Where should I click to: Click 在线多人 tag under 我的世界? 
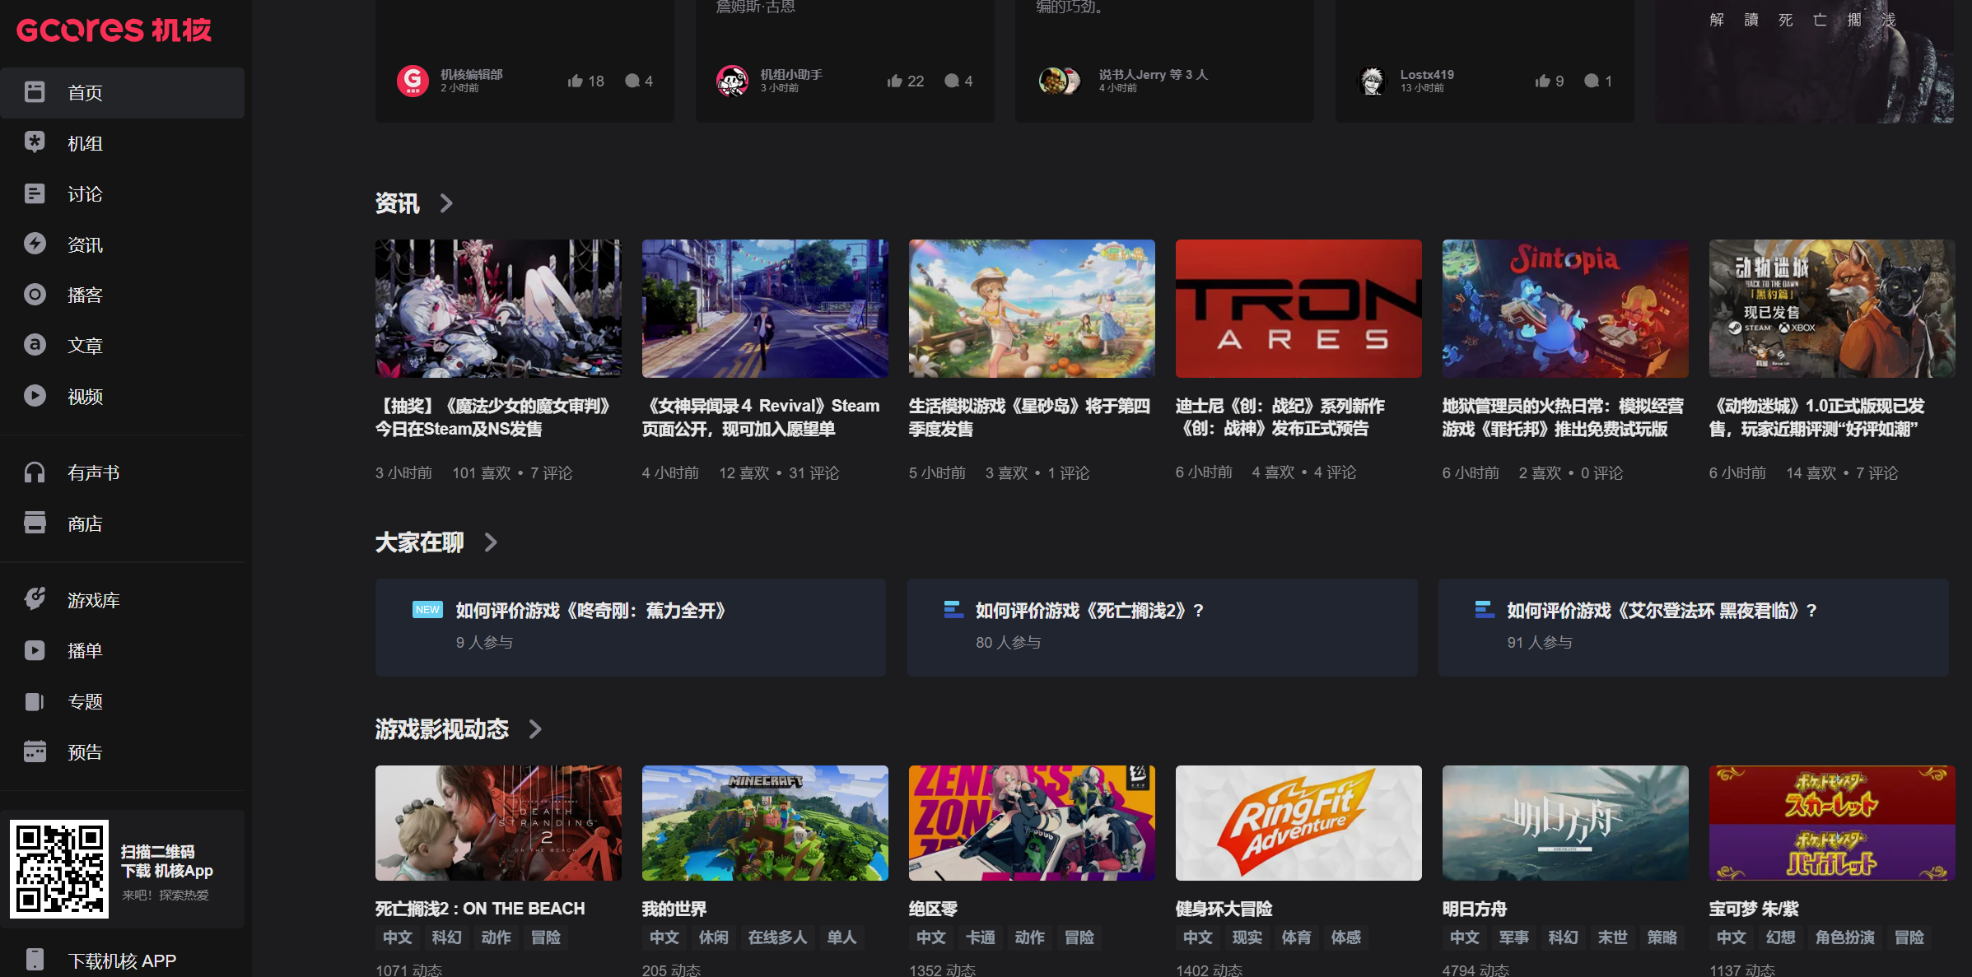point(777,937)
